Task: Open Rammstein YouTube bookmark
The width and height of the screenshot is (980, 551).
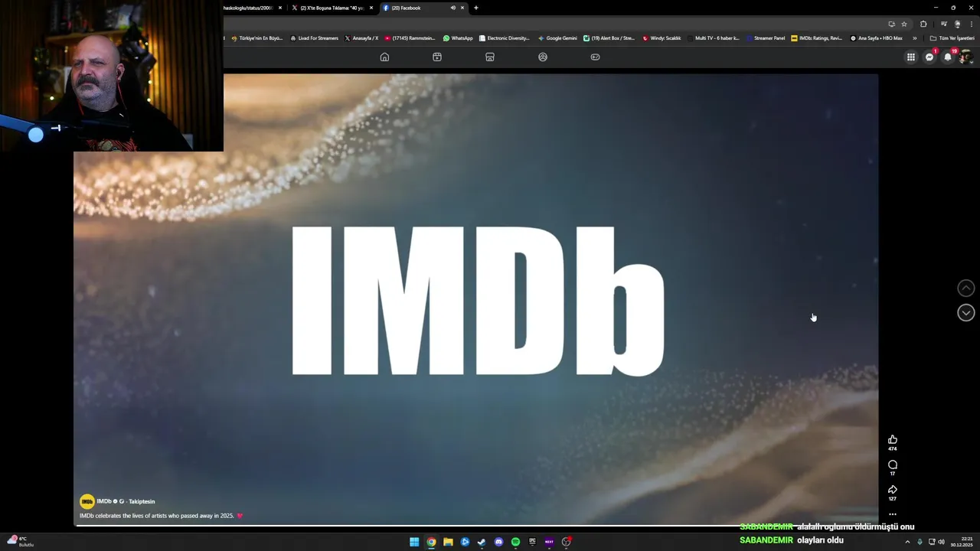Action: (x=410, y=37)
